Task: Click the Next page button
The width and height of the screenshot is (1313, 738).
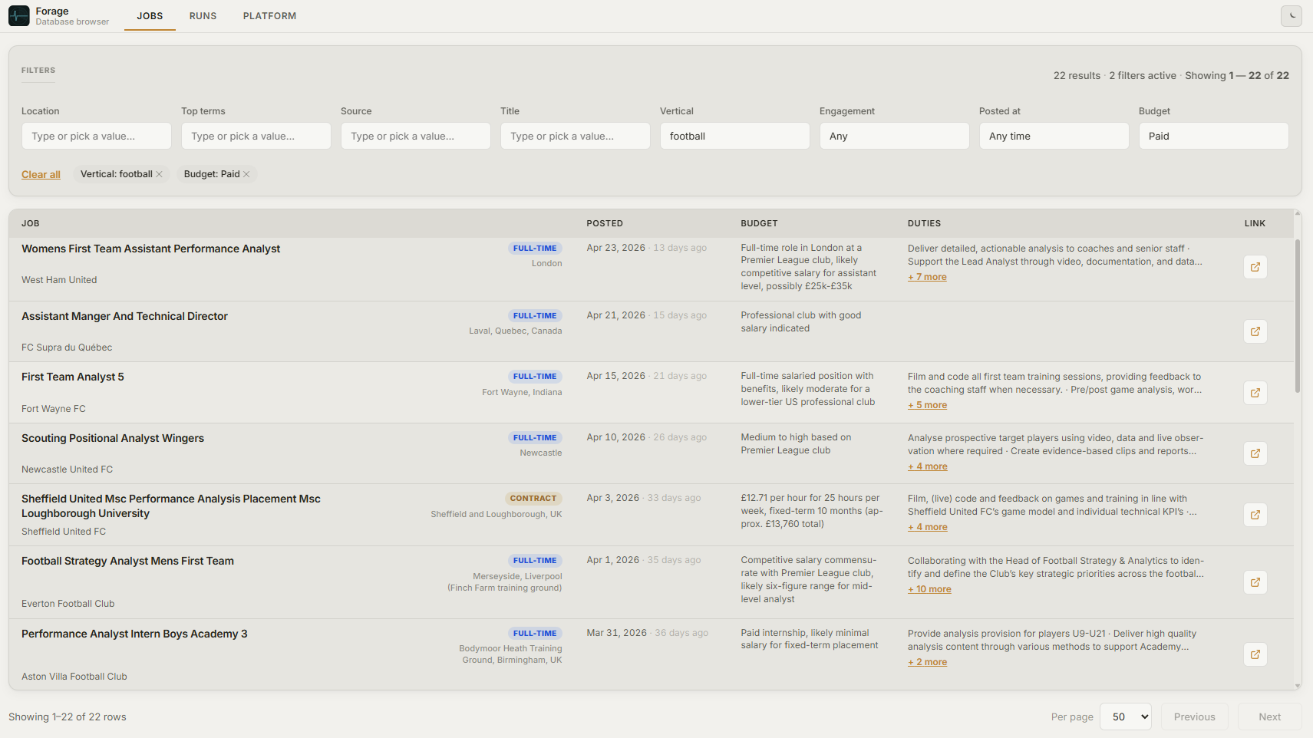Action: [x=1269, y=717]
